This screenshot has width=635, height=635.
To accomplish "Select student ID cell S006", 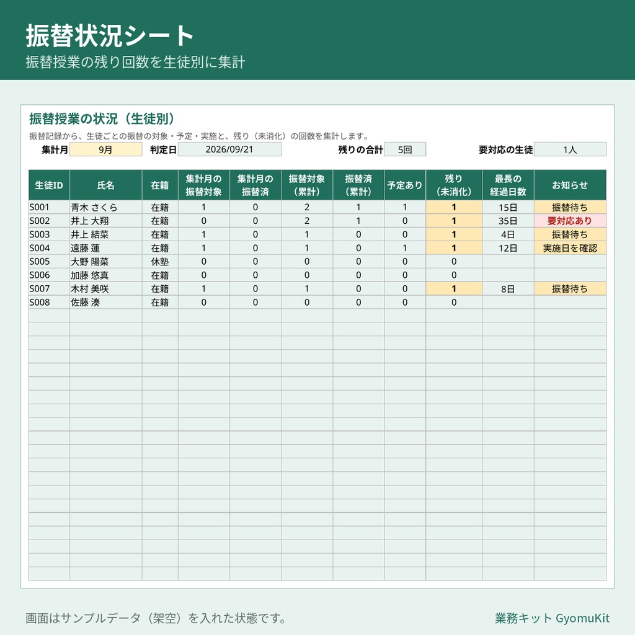I will click(49, 275).
